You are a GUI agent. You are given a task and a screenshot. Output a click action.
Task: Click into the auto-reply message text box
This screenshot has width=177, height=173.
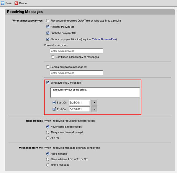(x=95, y=93)
